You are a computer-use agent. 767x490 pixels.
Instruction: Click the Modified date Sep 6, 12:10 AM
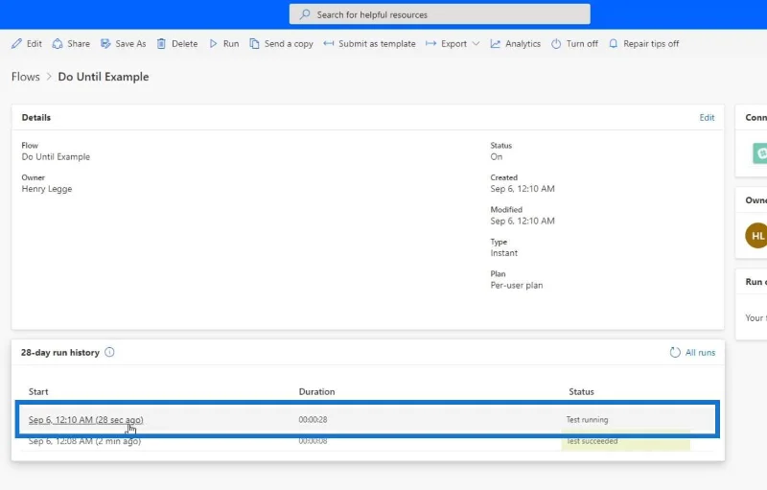click(x=523, y=222)
